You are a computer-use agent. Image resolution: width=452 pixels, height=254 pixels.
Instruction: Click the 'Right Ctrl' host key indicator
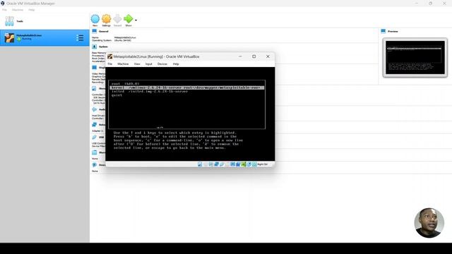[x=262, y=164]
